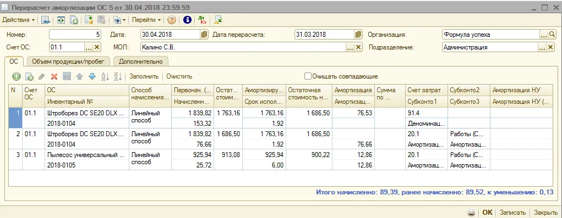Click the Заполнить button
562x218 pixels.
pyautogui.click(x=144, y=76)
